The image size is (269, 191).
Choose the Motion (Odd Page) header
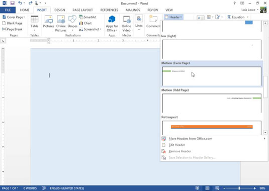[x=212, y=103]
